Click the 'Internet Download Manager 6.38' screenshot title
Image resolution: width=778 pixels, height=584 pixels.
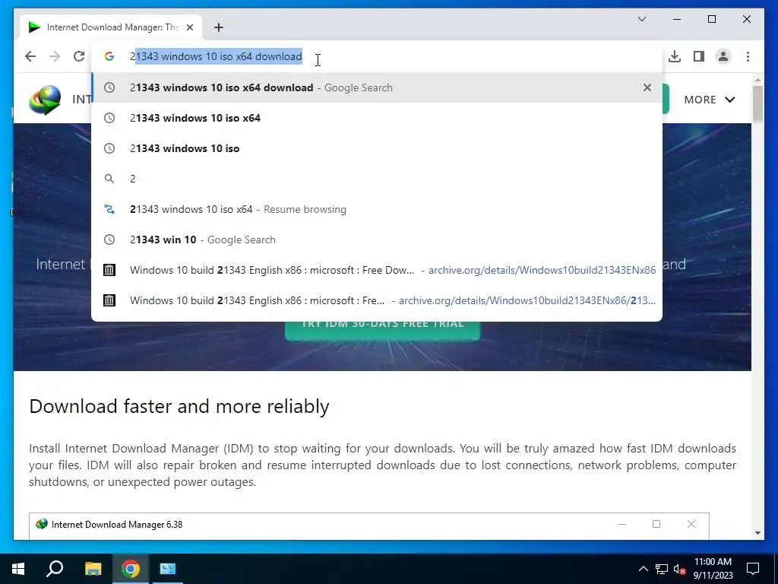coord(116,525)
